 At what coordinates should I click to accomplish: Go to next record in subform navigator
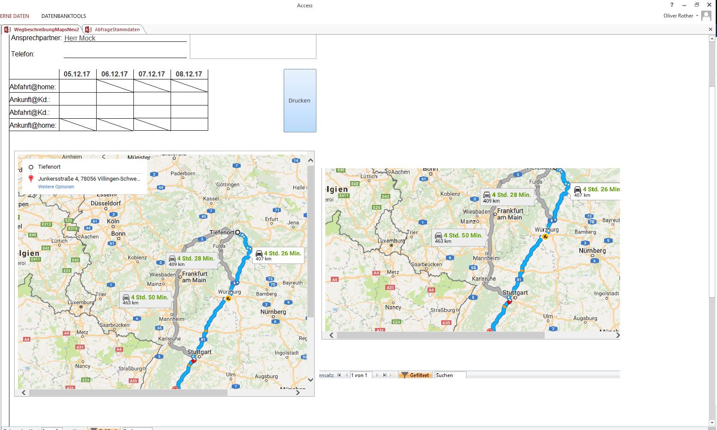[x=377, y=375]
